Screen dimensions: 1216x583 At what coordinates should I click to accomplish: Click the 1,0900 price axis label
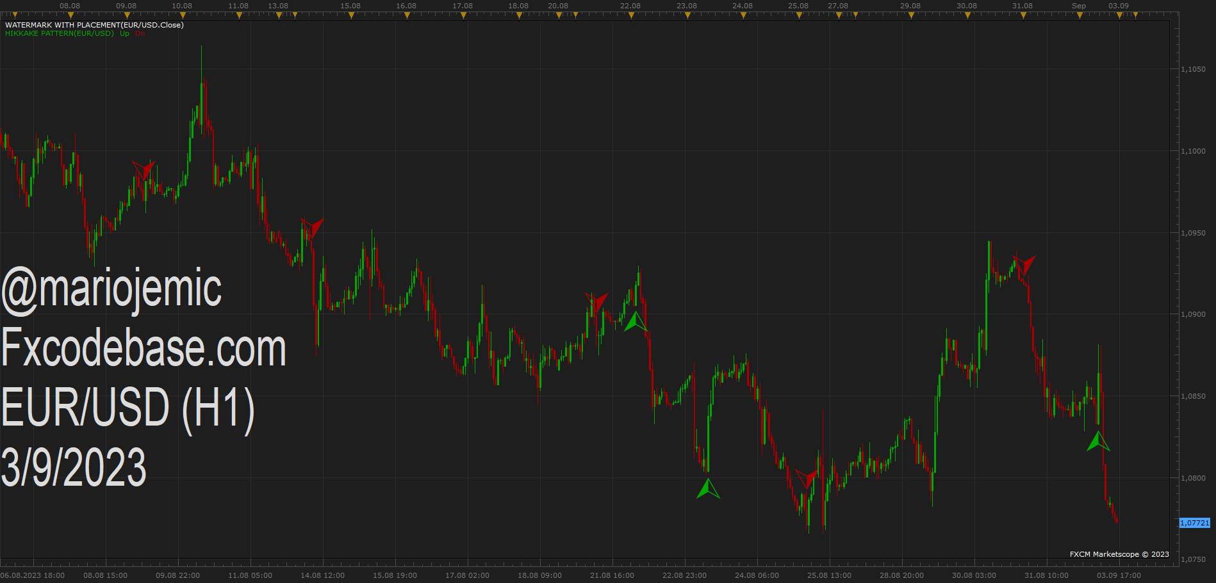pyautogui.click(x=1193, y=314)
